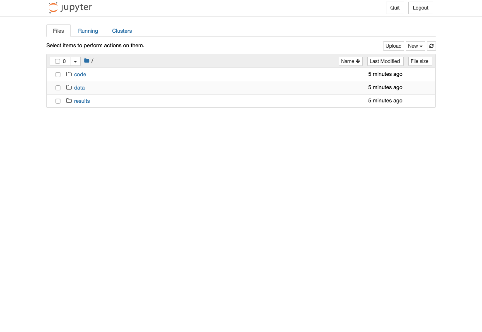Switch to the Running tab
This screenshot has height=332, width=482.
tap(88, 31)
